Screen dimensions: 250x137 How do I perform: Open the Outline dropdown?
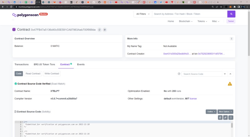pyautogui.click(x=211, y=112)
